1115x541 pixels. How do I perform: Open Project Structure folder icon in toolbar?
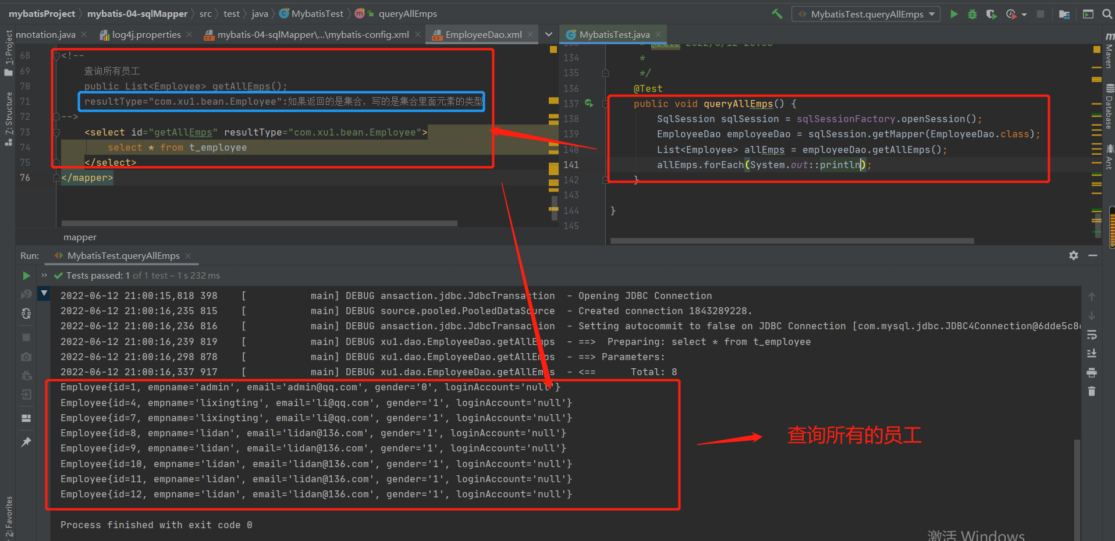click(1064, 14)
